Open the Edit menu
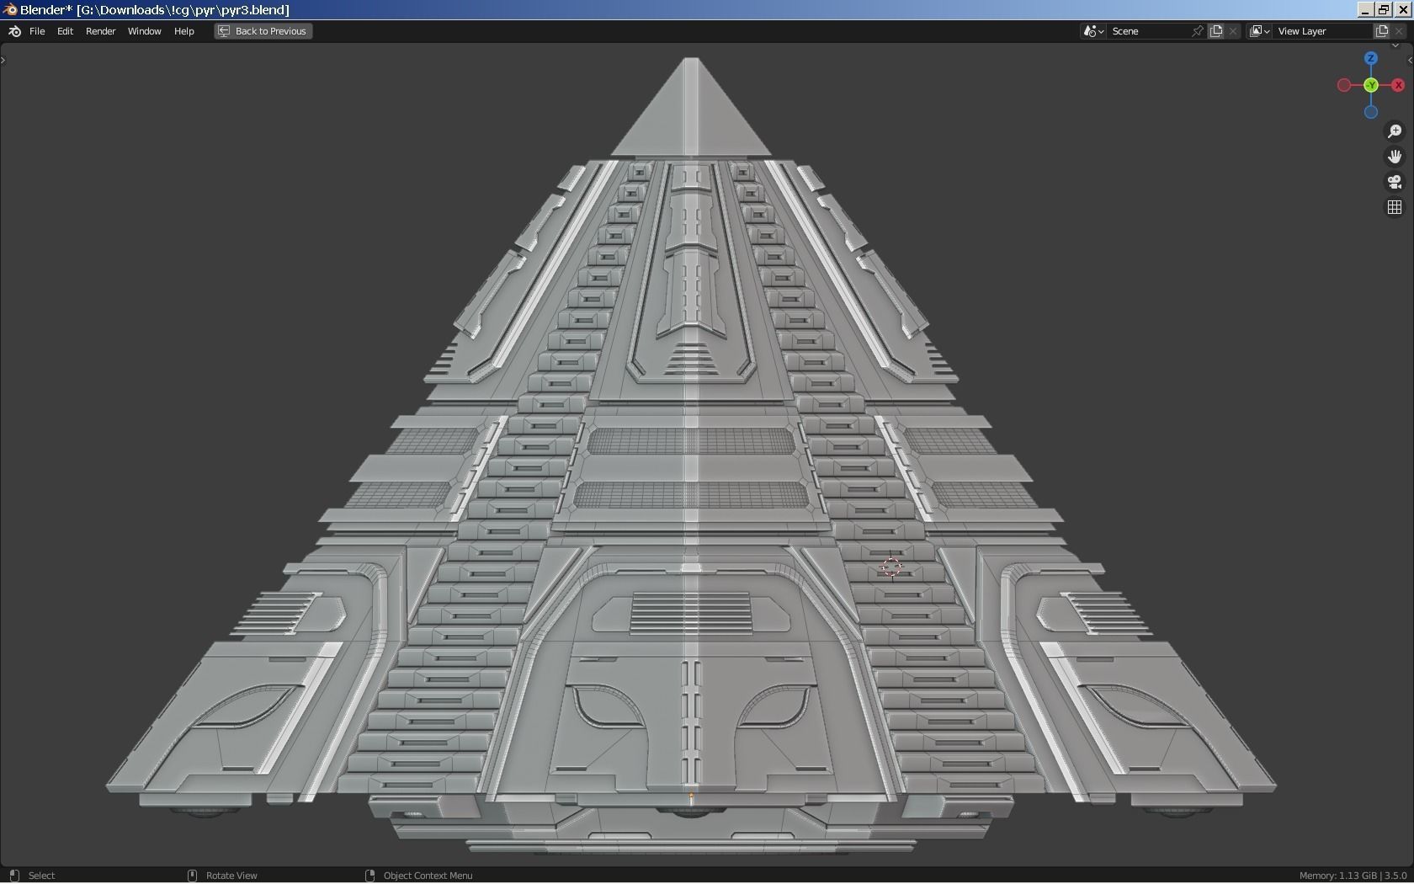 [x=65, y=31]
